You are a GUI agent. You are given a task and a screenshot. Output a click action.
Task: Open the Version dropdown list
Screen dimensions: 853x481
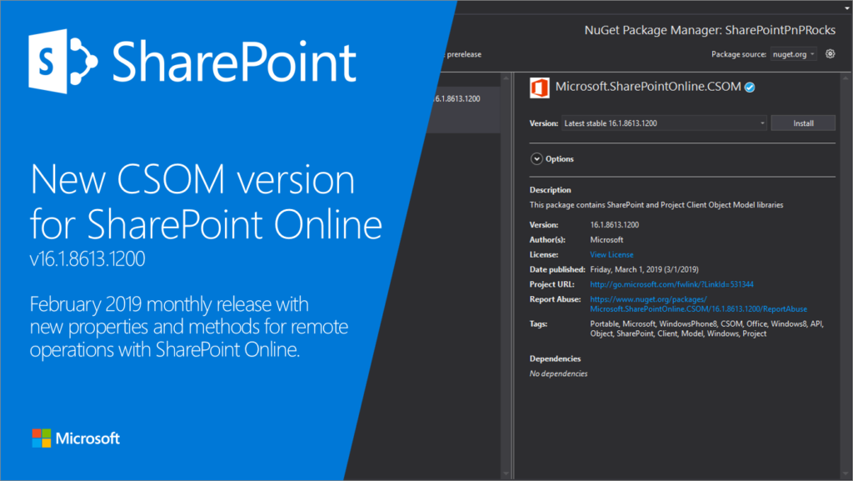click(x=664, y=123)
